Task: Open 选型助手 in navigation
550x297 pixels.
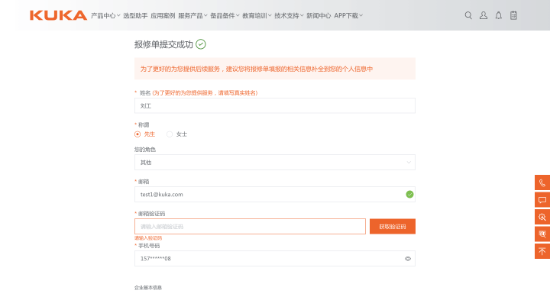Action: pyautogui.click(x=135, y=15)
